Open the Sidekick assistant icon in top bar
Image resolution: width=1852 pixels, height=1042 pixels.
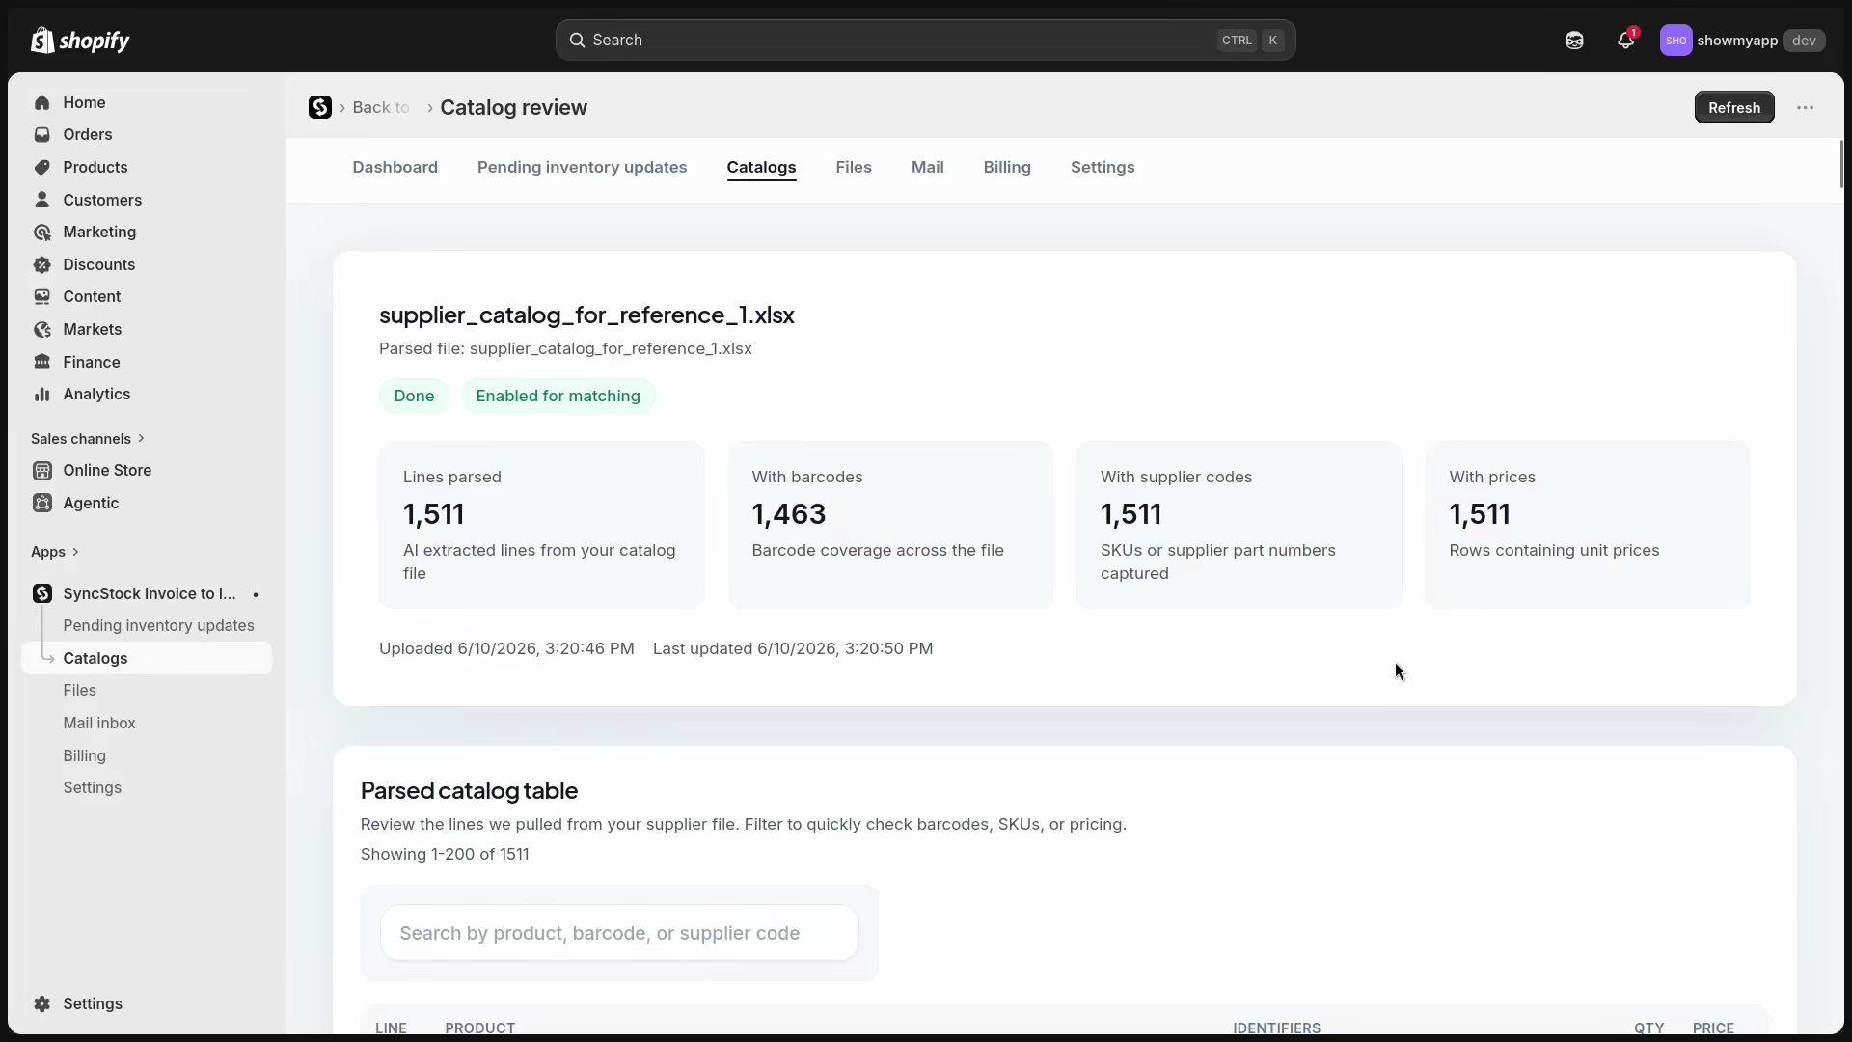pyautogui.click(x=1574, y=41)
